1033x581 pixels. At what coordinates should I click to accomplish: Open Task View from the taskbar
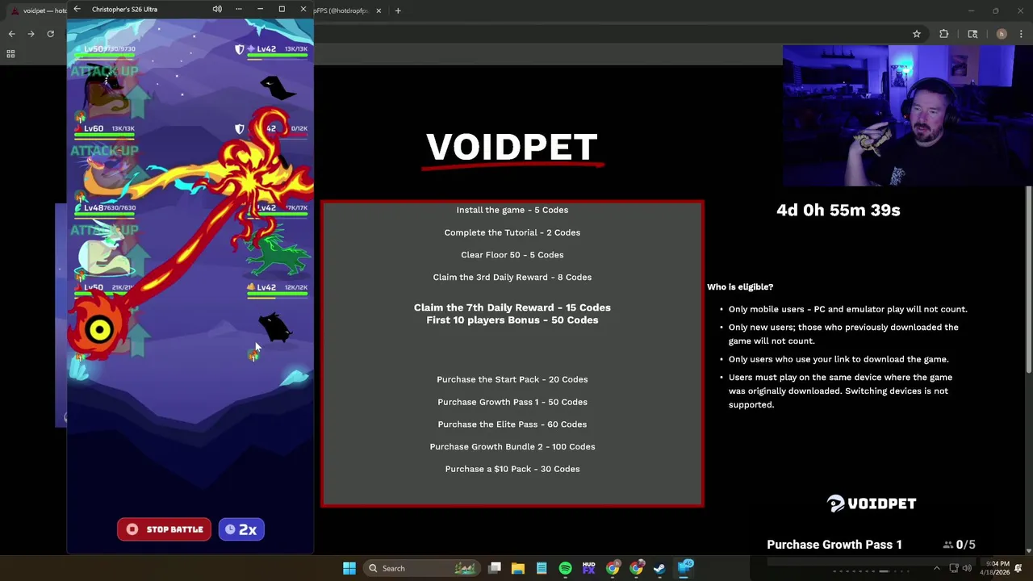pyautogui.click(x=495, y=568)
